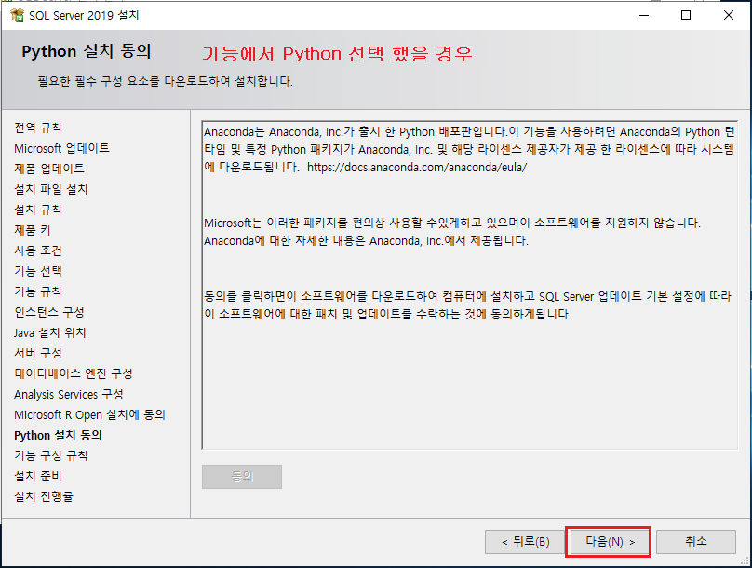Select the 설치 규칙 step

38,210
